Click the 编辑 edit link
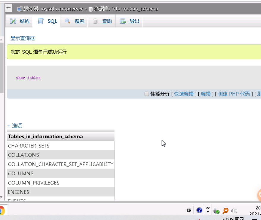The width and height of the screenshot is (261, 220). click(206, 94)
